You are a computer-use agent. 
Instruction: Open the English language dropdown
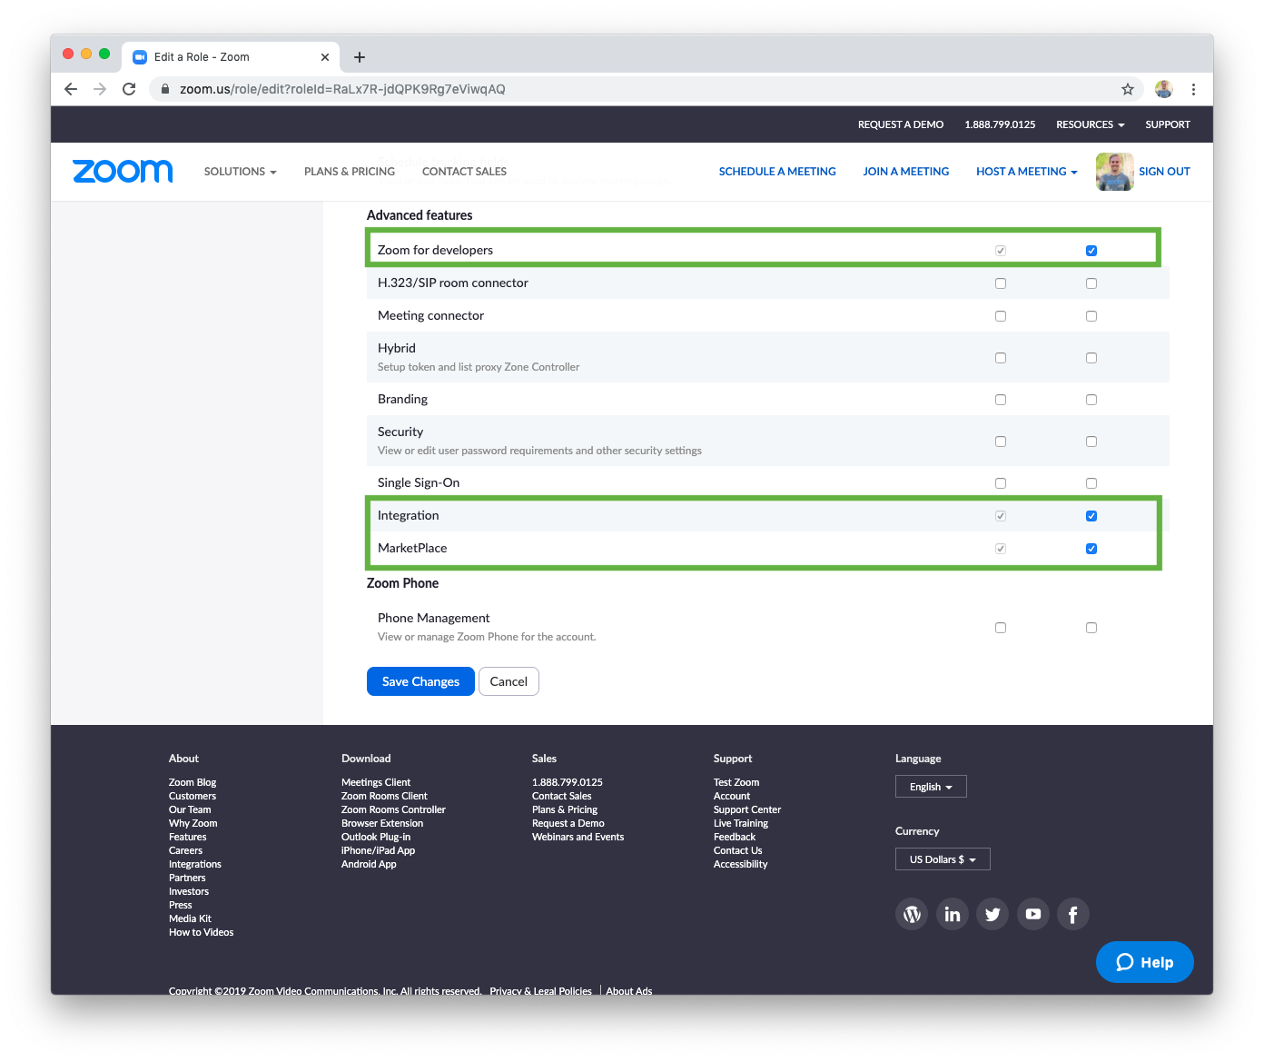point(931,787)
